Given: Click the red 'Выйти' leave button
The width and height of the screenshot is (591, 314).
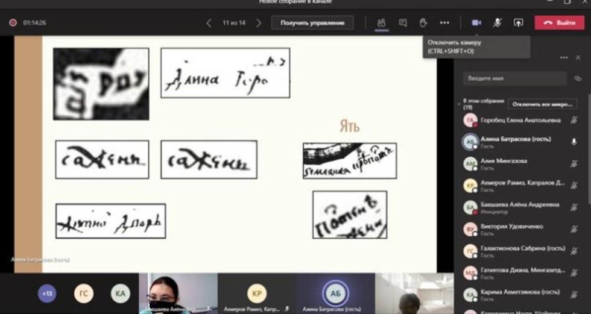Looking at the screenshot, I should click(x=559, y=23).
